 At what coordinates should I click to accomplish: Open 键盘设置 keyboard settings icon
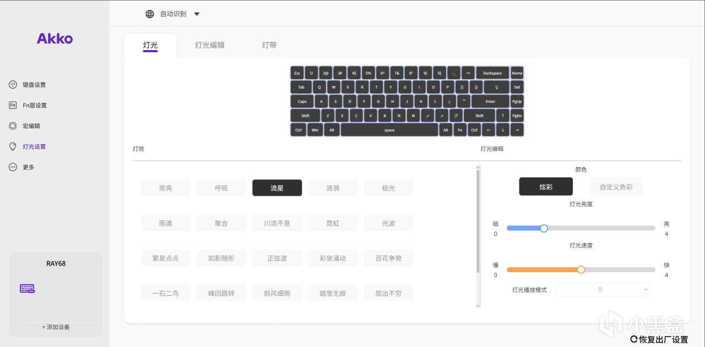(x=13, y=85)
